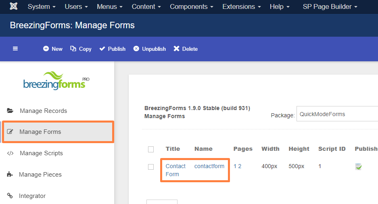Expand the SP Page Builder dropdown
This screenshot has width=378, height=204.
(330, 7)
